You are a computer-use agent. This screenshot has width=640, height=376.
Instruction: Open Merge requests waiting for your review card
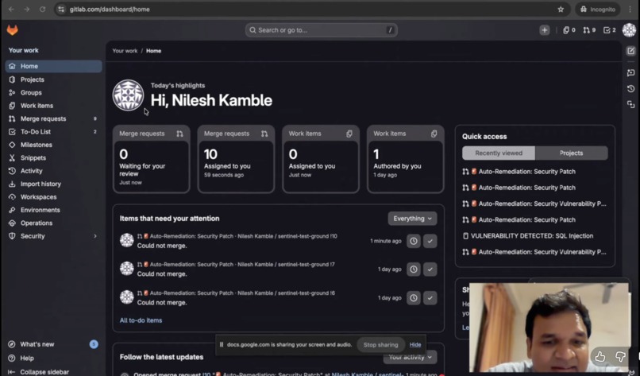tap(151, 159)
